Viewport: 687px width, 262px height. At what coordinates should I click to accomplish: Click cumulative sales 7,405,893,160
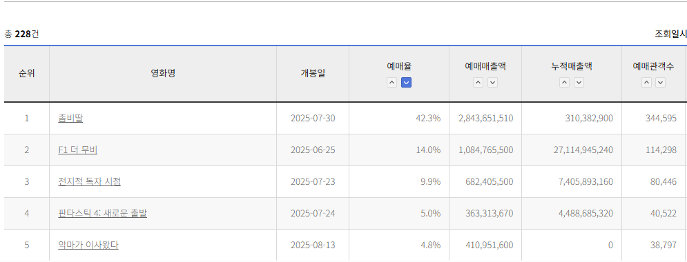(x=586, y=181)
